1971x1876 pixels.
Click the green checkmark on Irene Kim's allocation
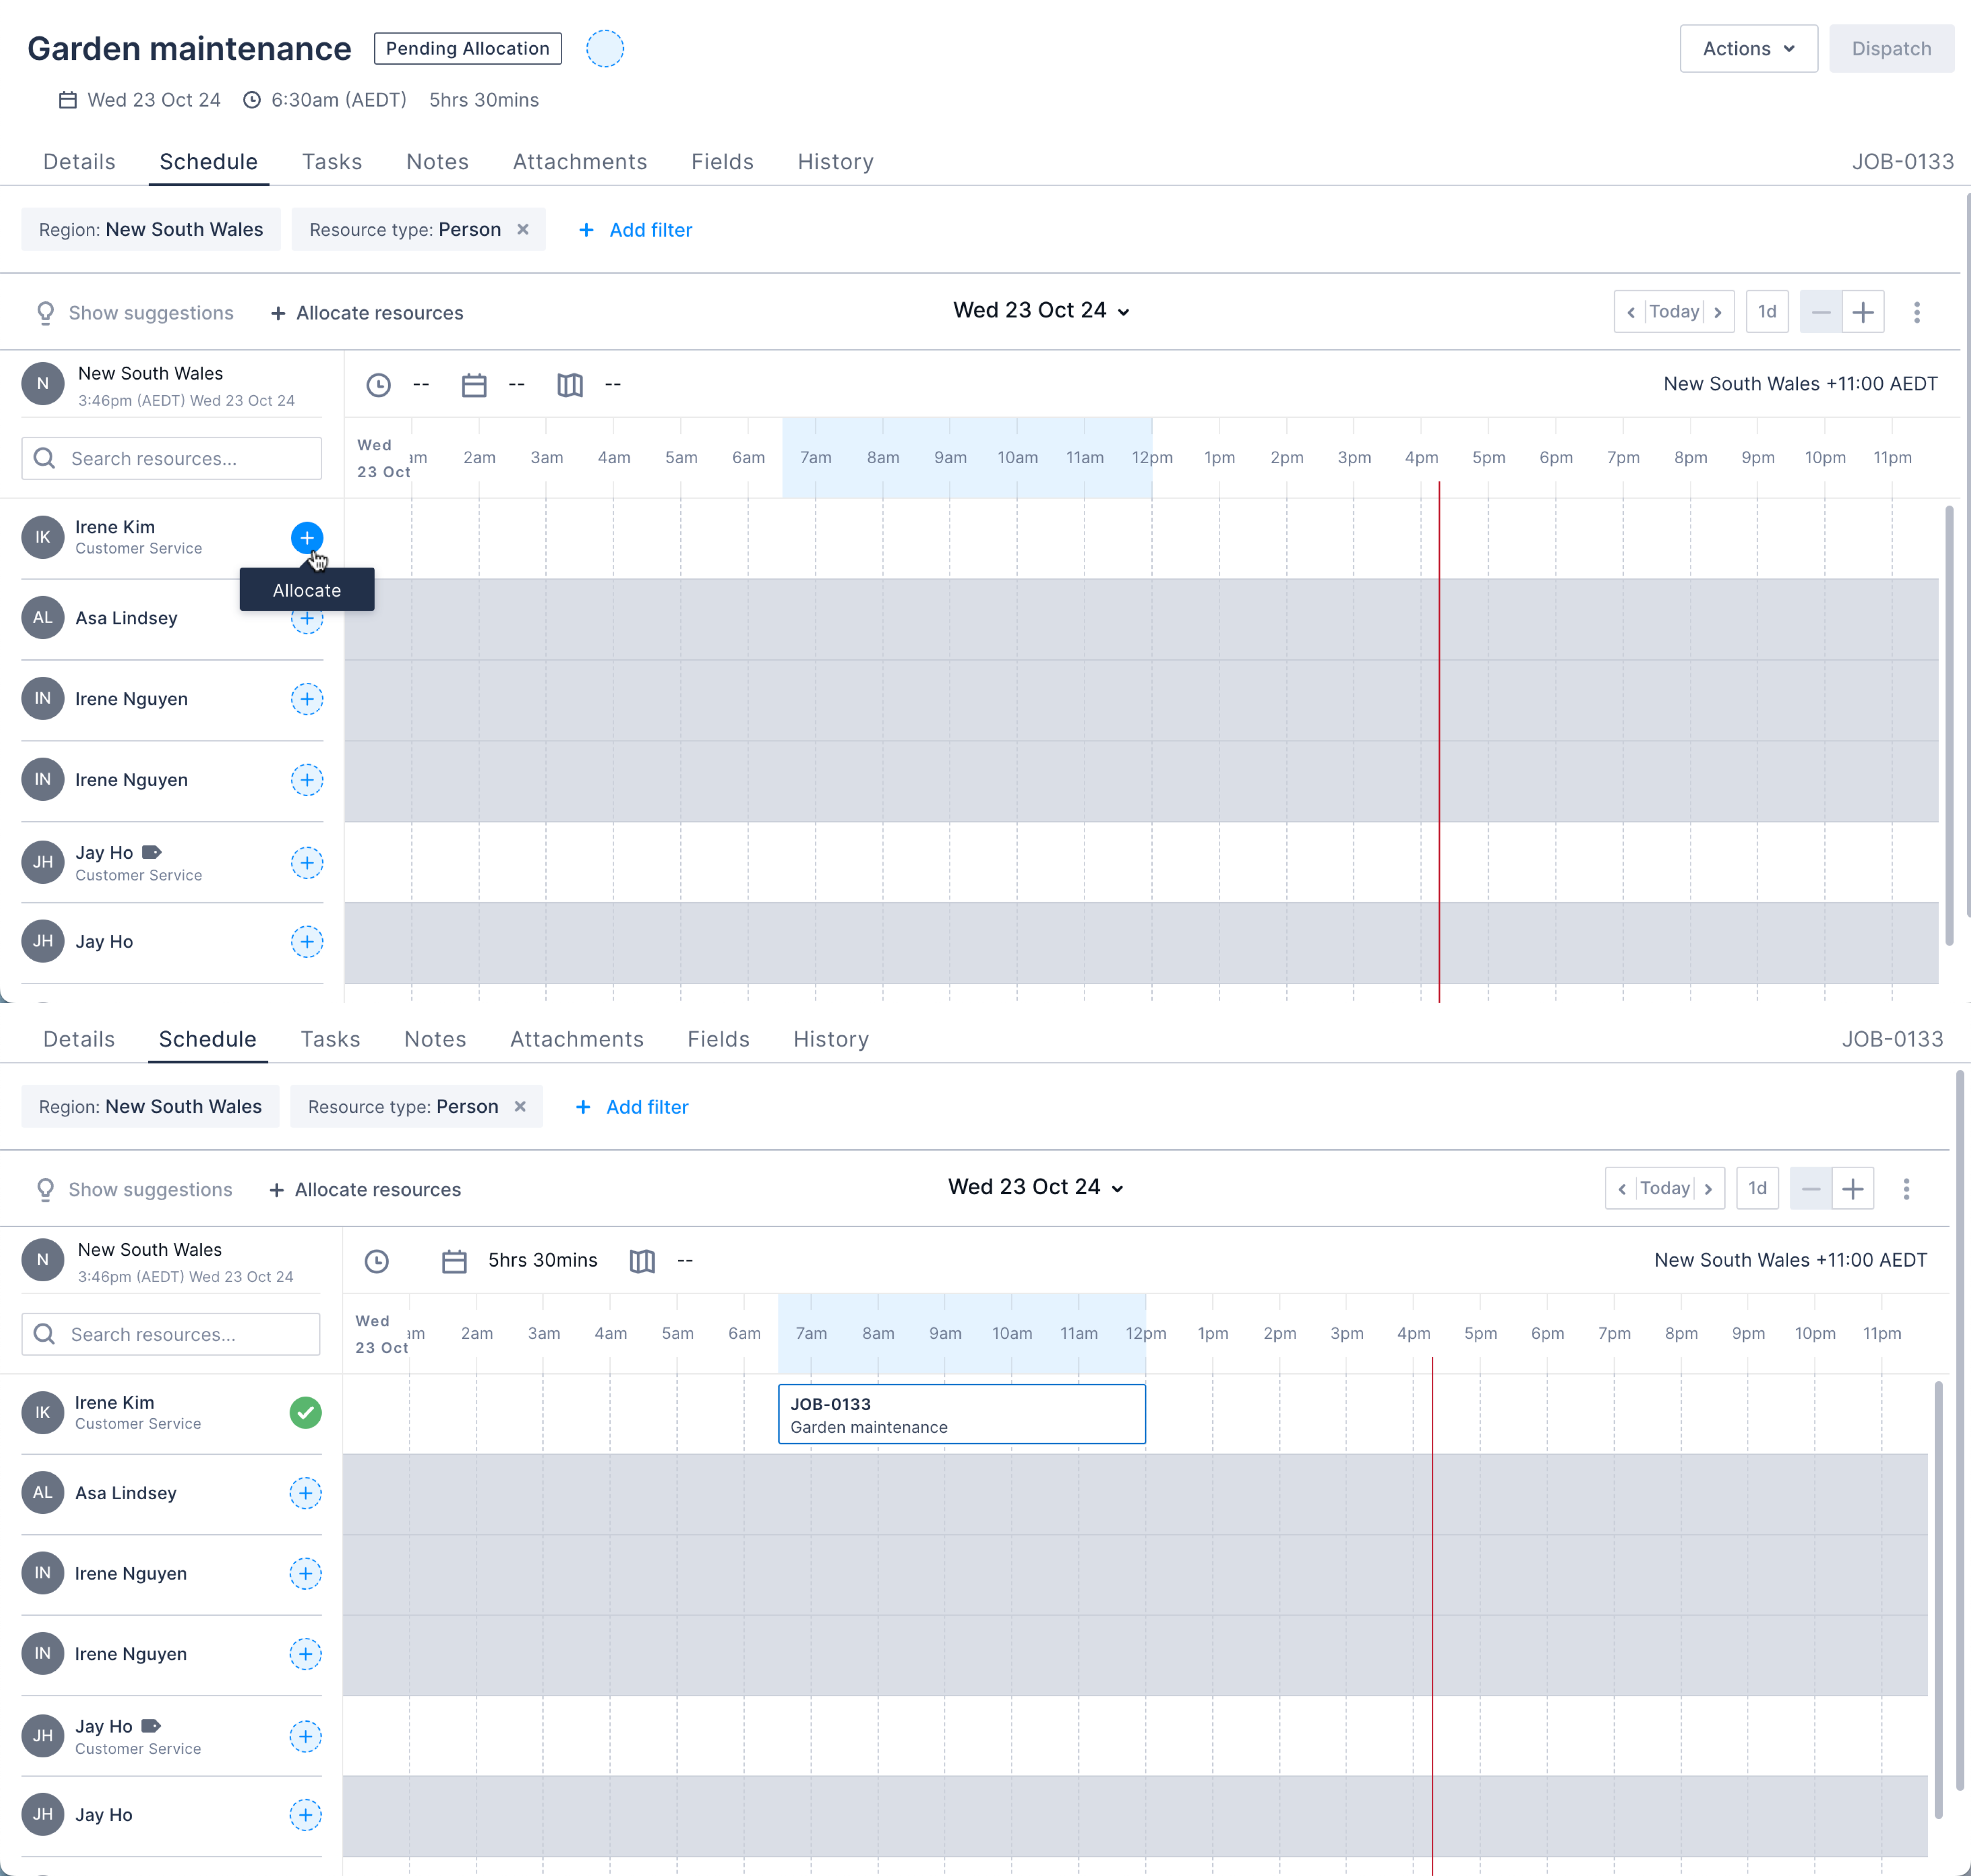point(305,1413)
